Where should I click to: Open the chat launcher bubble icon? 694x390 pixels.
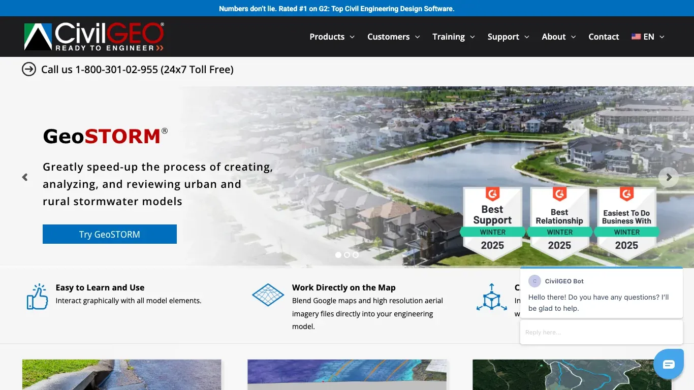point(669,364)
